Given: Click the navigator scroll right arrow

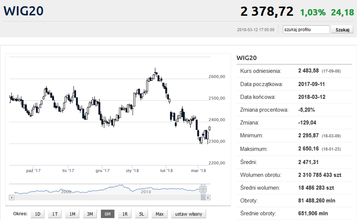Looking at the screenshot, I should point(208,197).
